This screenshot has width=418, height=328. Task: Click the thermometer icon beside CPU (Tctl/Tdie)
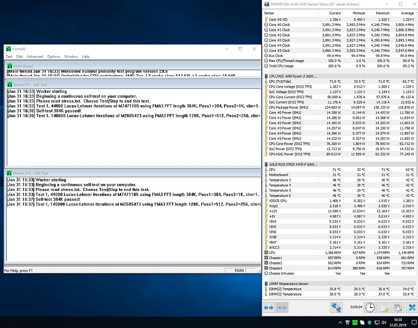point(266,81)
